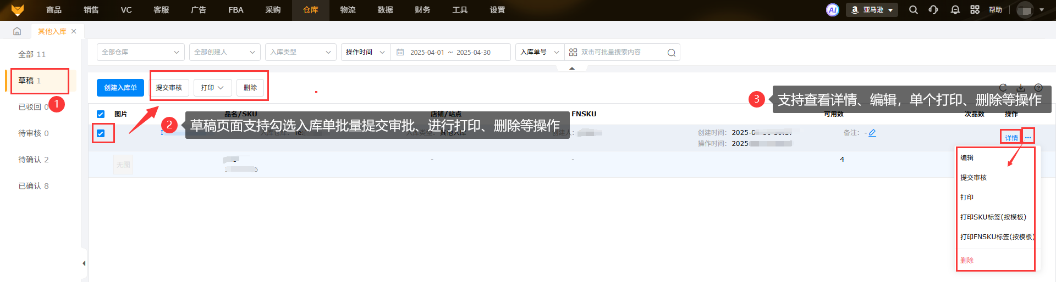
Task: Open the 仓库 menu
Action: (311, 10)
